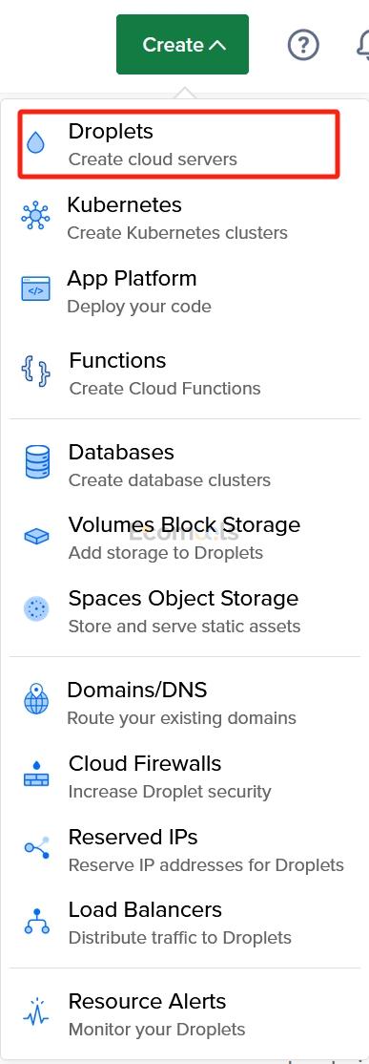The height and width of the screenshot is (1064, 369).
Task: Select Volumes Block Storage menu item
Action: click(x=184, y=538)
